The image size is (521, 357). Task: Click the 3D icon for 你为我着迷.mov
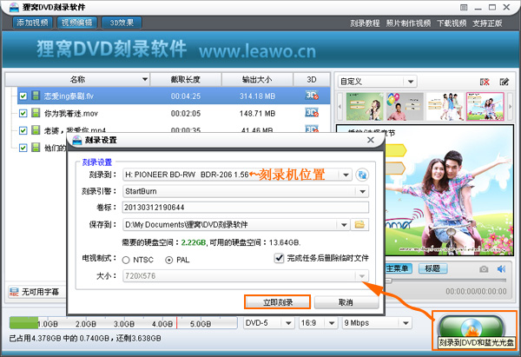(x=312, y=113)
